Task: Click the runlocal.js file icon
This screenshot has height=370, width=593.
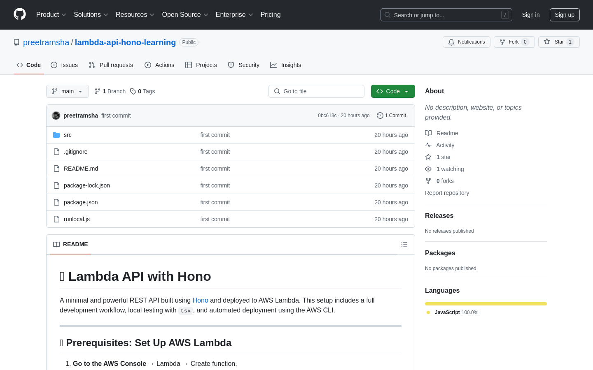Action: 56,219
